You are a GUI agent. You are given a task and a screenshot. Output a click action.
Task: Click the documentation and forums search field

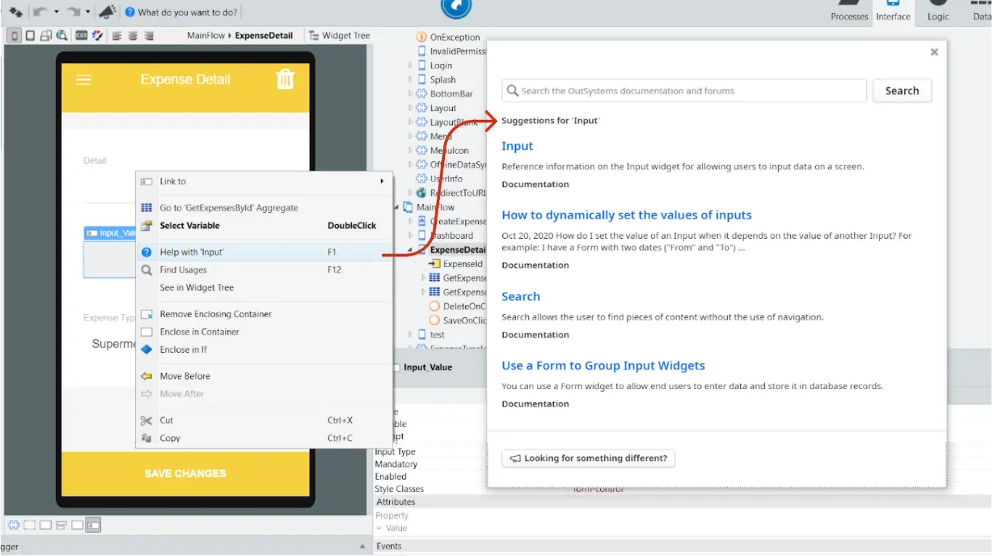click(684, 91)
